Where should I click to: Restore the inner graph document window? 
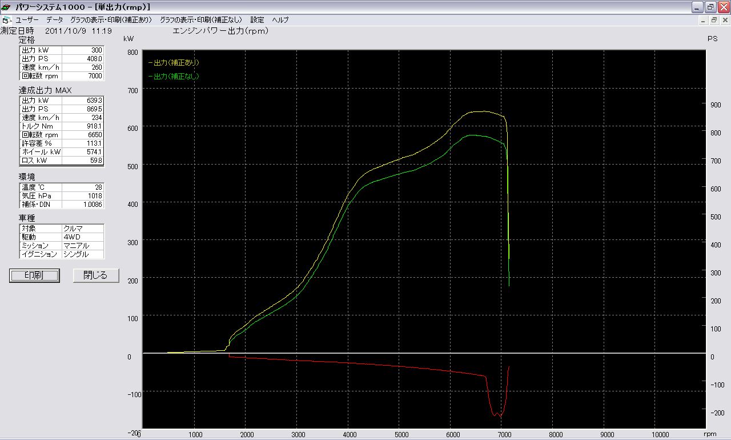[x=714, y=20]
